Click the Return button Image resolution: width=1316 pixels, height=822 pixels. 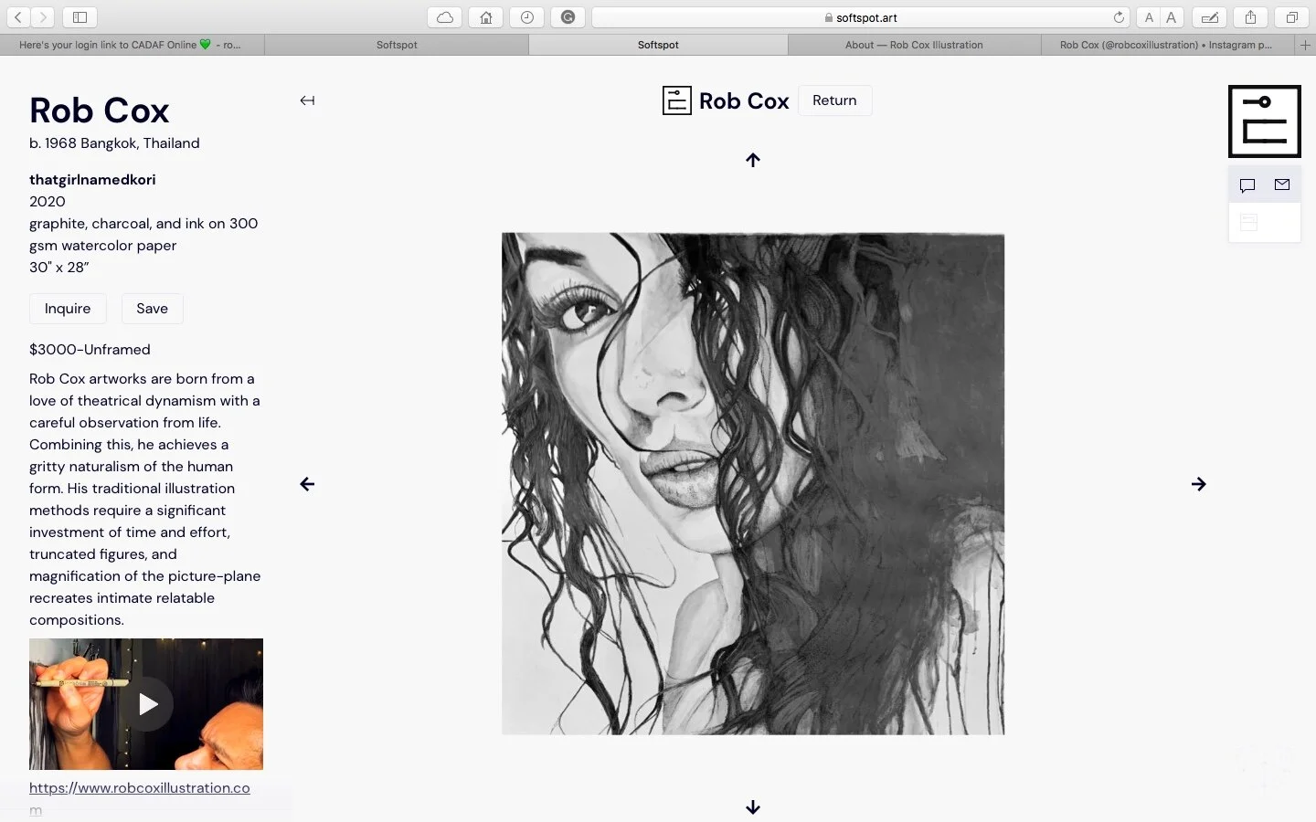click(x=835, y=100)
